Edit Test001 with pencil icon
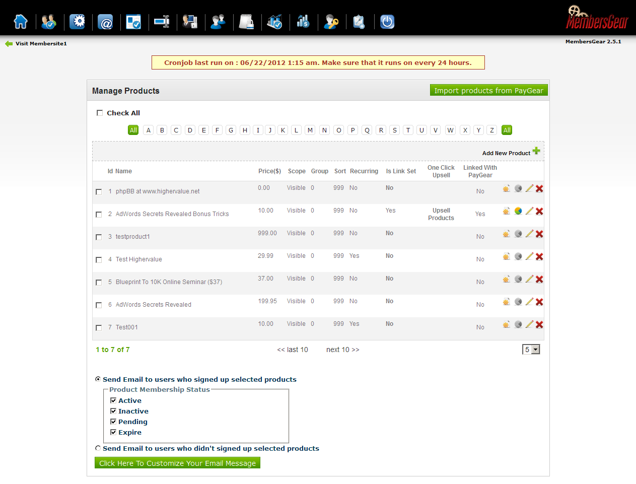This screenshot has height=484, width=636. (529, 324)
